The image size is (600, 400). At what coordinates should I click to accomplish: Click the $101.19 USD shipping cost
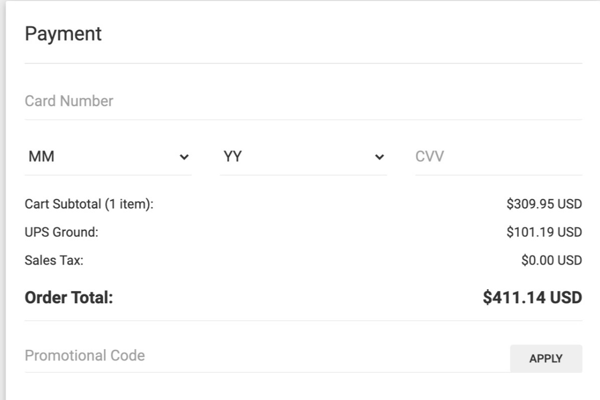click(544, 233)
